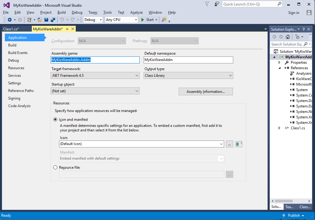Click the Publish up-arrow icon in status bar

(284, 215)
